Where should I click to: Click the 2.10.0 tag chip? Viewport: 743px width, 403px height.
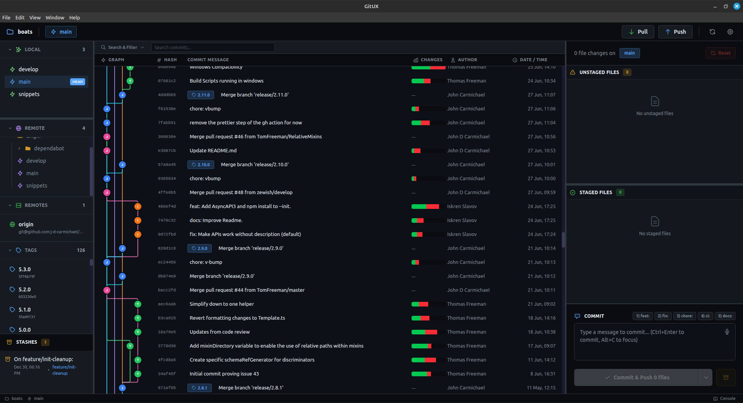200,164
